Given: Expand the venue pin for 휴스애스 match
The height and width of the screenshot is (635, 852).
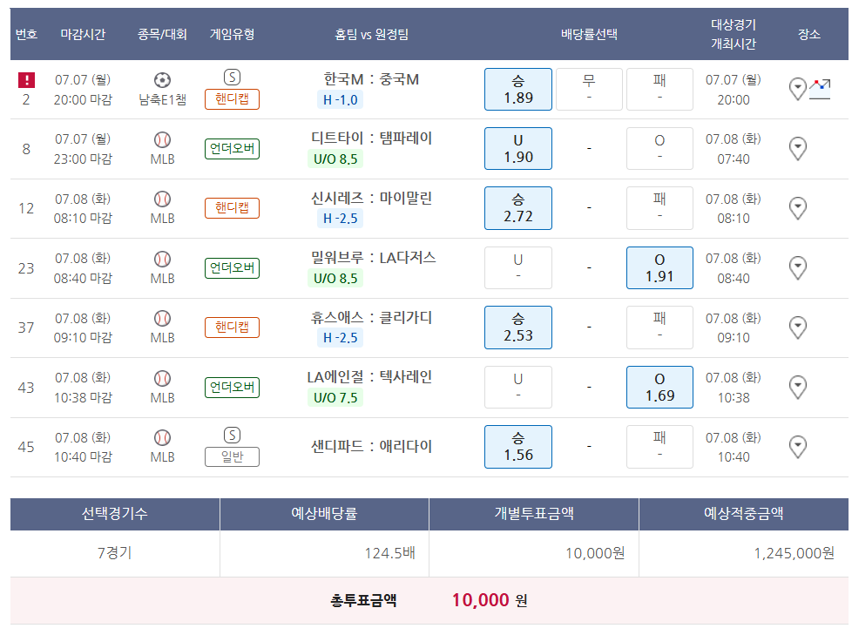Looking at the screenshot, I should click(x=797, y=328).
